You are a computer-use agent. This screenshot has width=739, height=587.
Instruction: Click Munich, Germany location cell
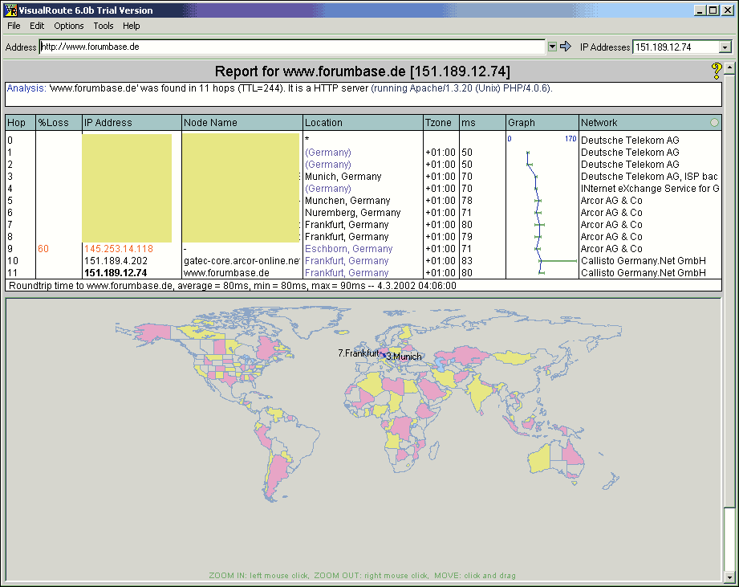343,177
